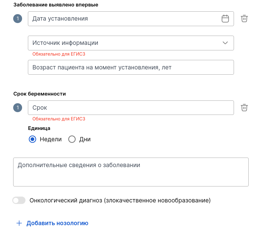Click the Дни label text

tap(85, 139)
